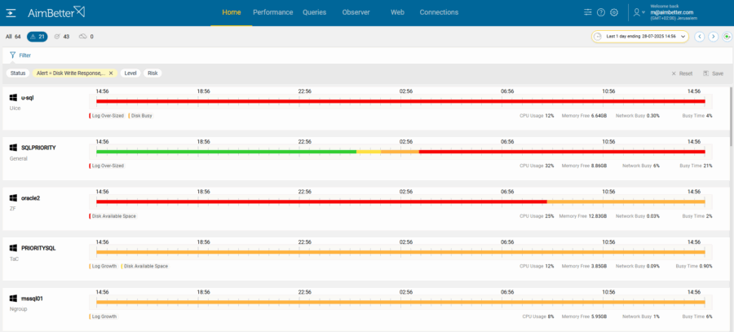Open the gear settings icon
This screenshot has width=734, height=332.
[614, 12]
